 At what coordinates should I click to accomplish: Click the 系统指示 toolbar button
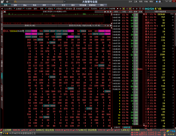pos(79,8)
